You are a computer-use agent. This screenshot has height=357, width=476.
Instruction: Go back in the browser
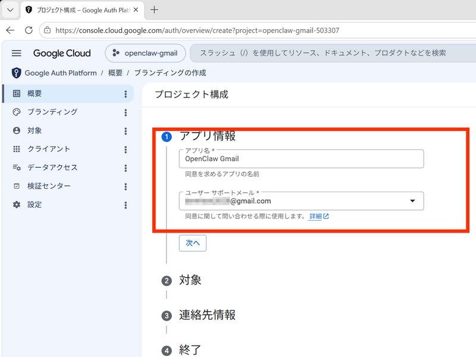[10, 30]
